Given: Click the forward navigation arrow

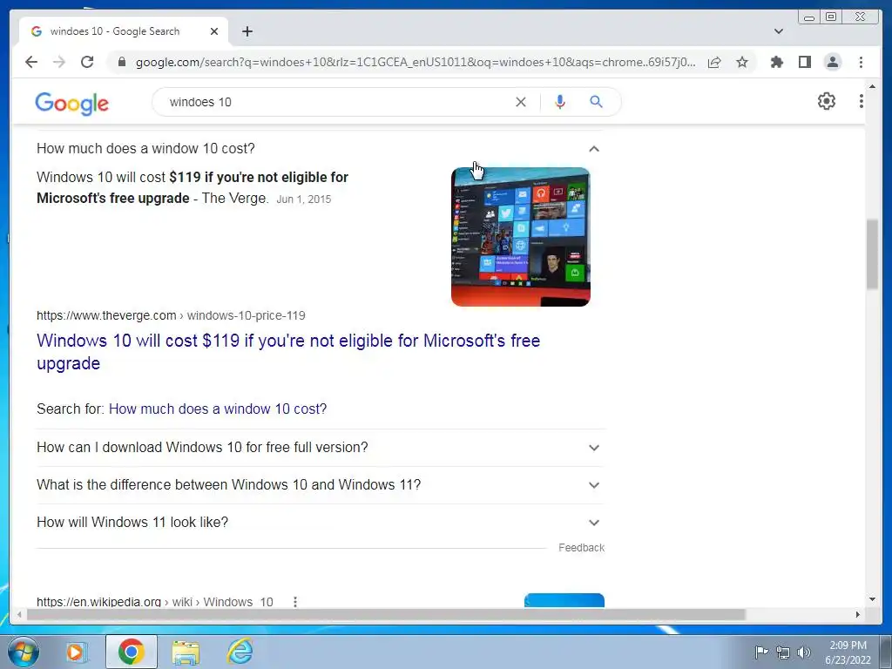Looking at the screenshot, I should (59, 62).
